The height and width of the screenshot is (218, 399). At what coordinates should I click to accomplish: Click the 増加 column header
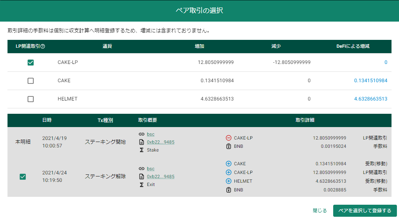tap(199, 47)
